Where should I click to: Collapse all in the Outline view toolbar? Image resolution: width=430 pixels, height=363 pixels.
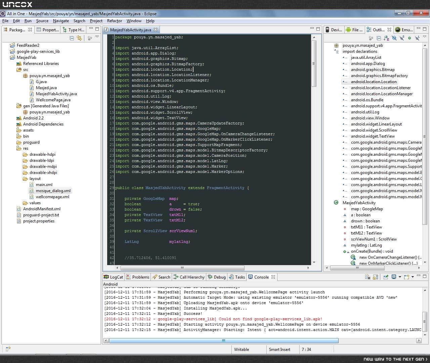coord(379,38)
